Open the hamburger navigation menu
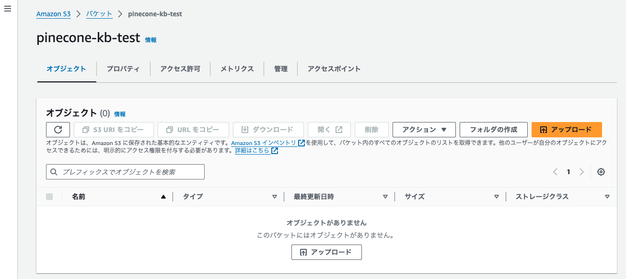The width and height of the screenshot is (626, 279). click(7, 9)
